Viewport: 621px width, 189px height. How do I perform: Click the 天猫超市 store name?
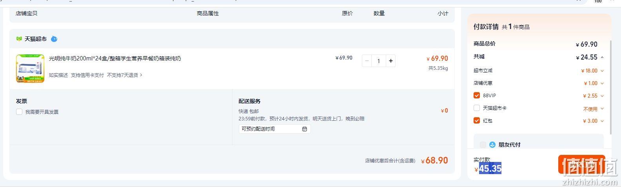point(36,39)
